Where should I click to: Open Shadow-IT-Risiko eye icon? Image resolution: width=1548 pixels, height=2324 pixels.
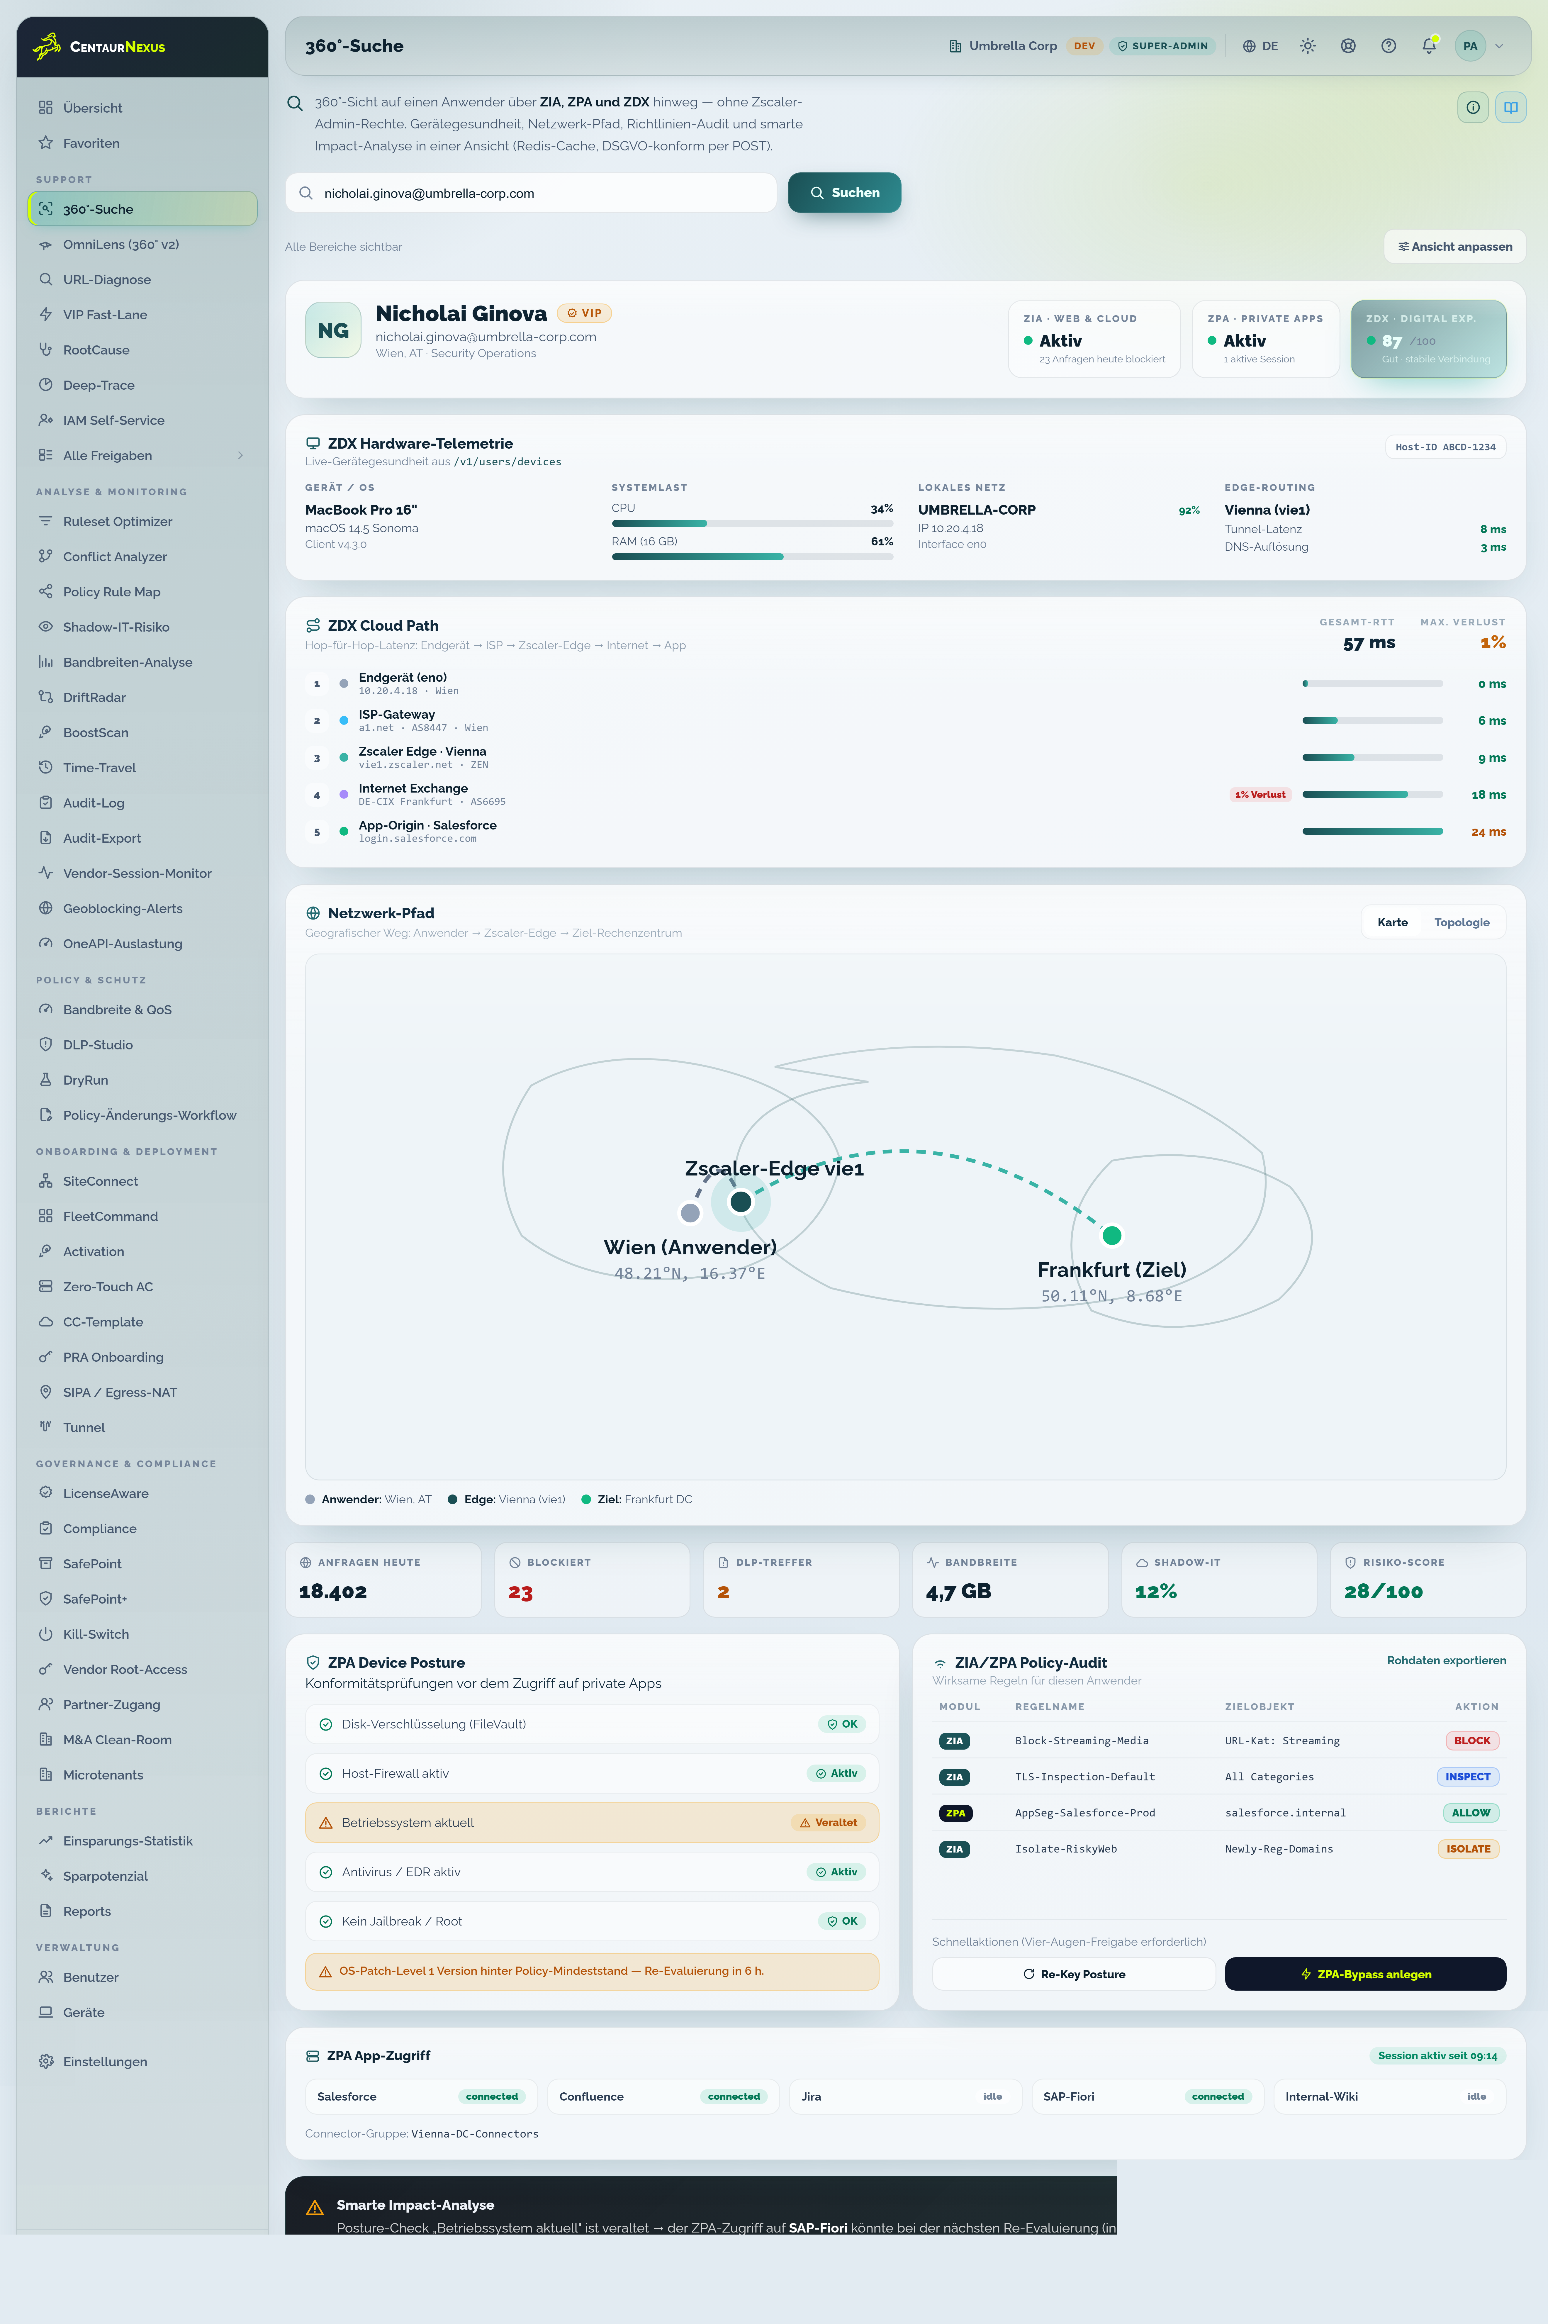click(45, 627)
